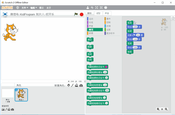
Task: Zoom out the scripts area
Action: (x=158, y=109)
